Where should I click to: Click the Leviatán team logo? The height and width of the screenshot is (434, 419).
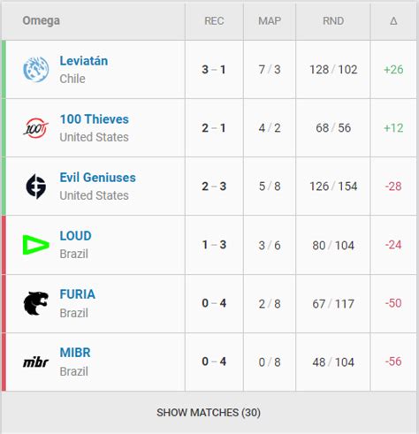(36, 70)
